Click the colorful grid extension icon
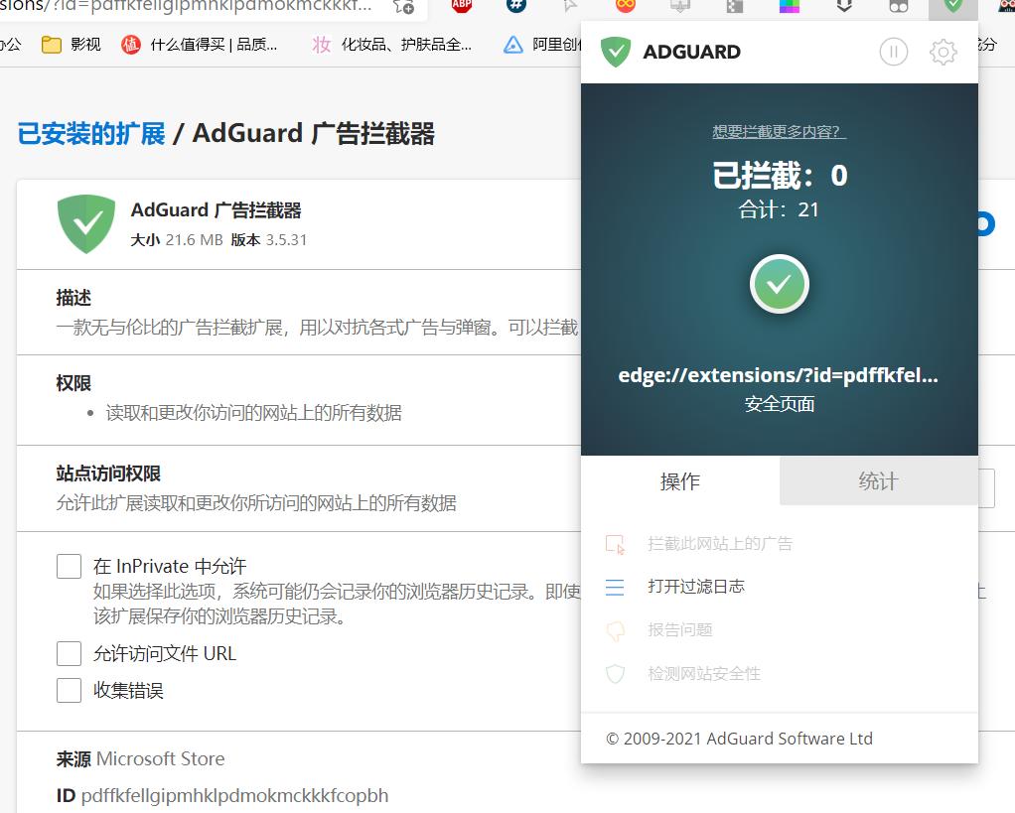This screenshot has width=1015, height=813. pos(790,7)
